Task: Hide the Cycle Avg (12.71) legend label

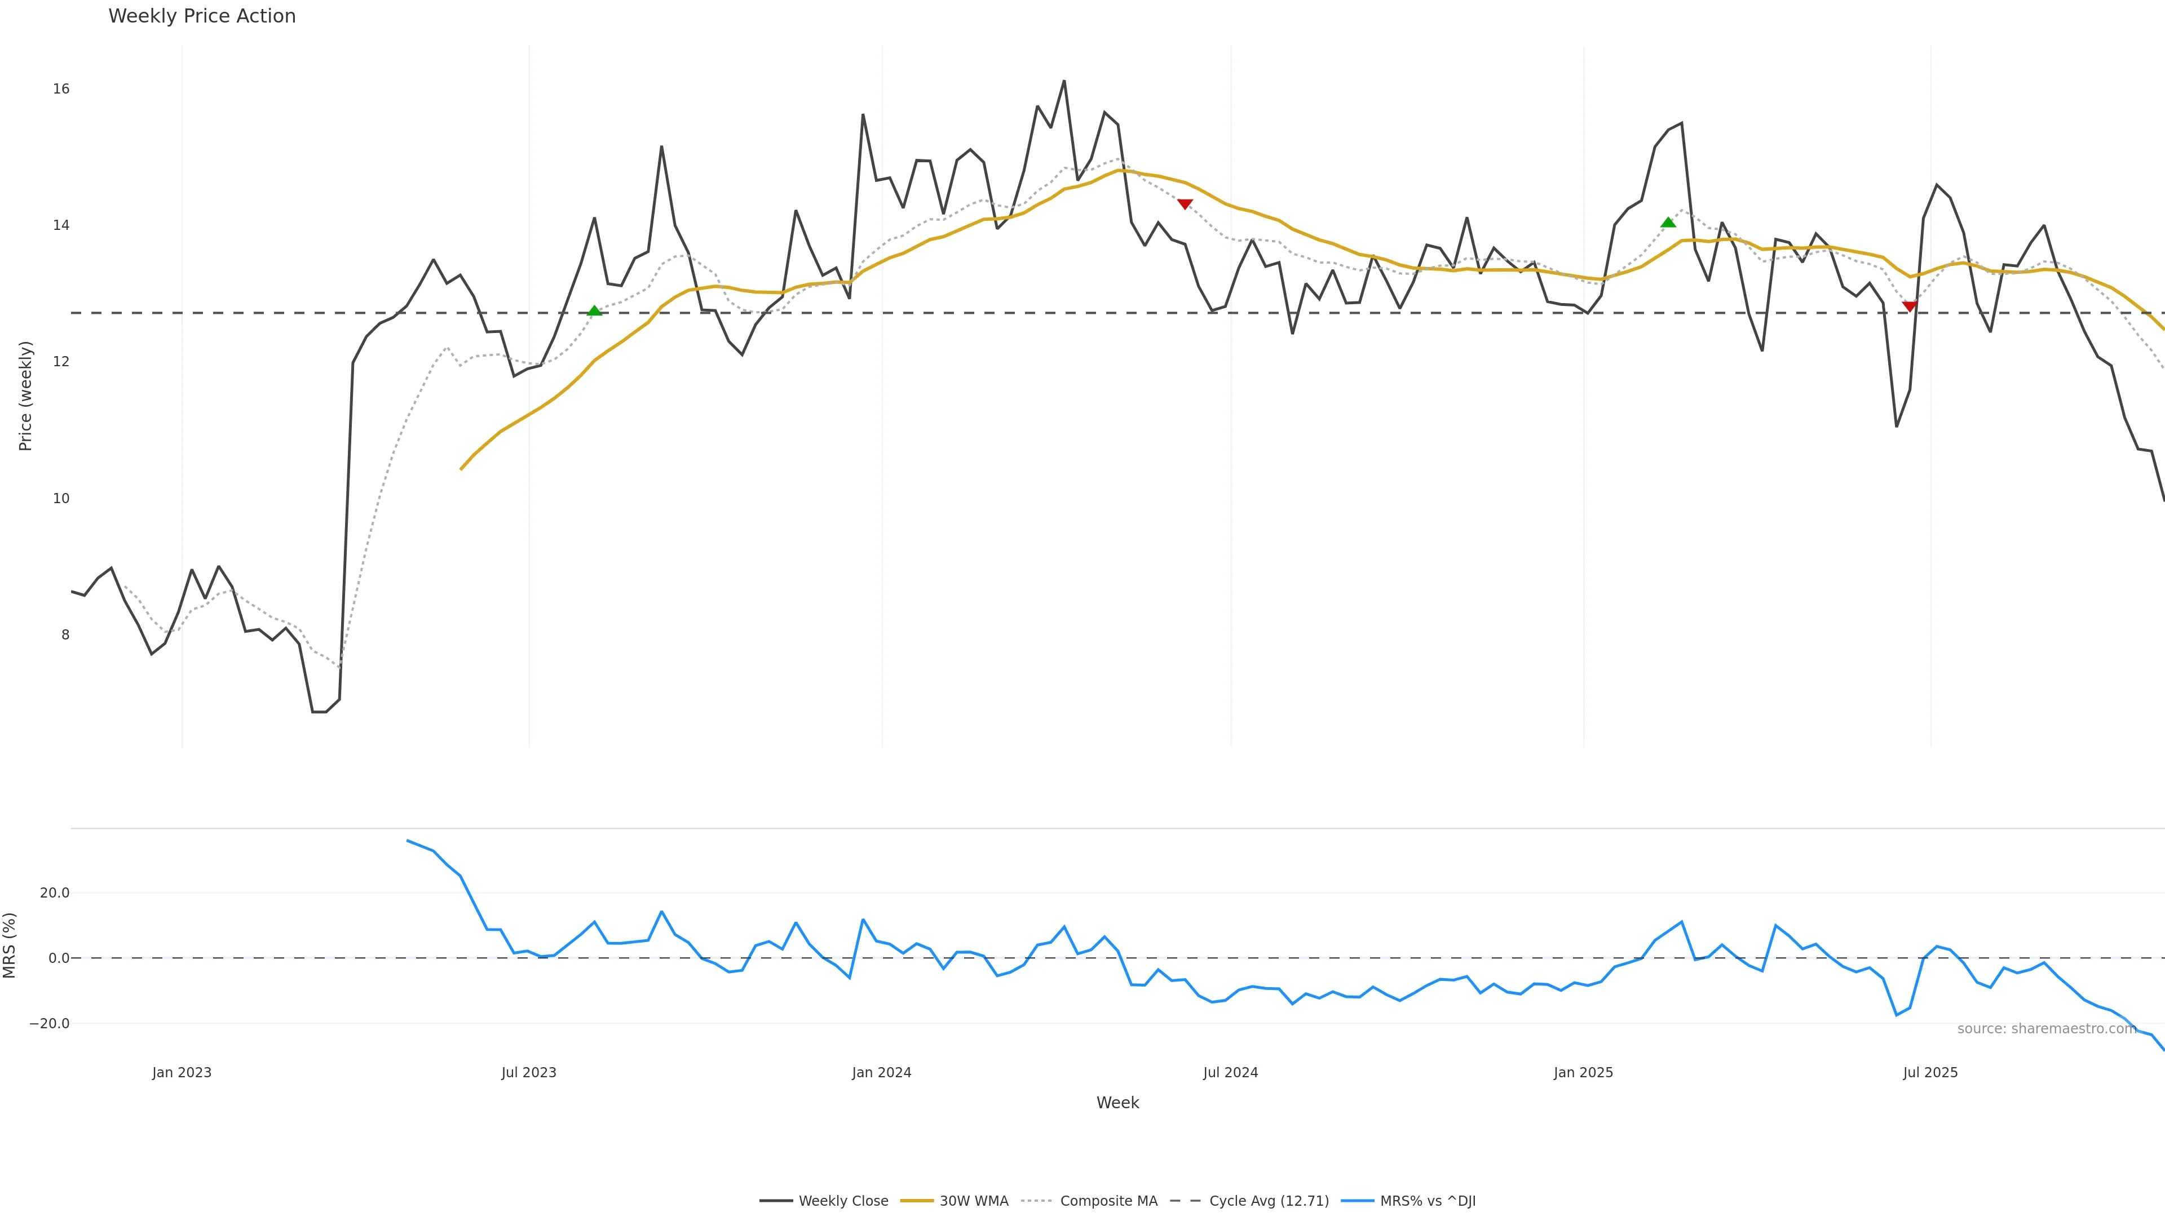Action: tap(1269, 1201)
